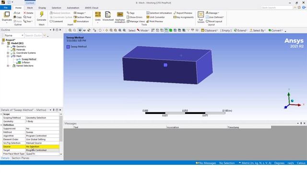Open Manage Views
The width and height of the screenshot is (307, 173).
[x=136, y=21]
